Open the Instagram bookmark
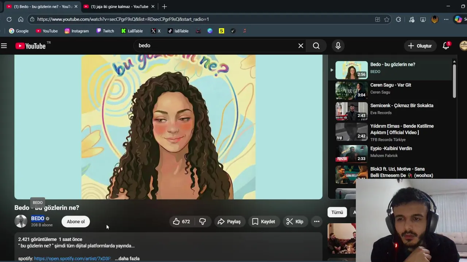Viewport: 467px width, 262px height. pyautogui.click(x=77, y=31)
